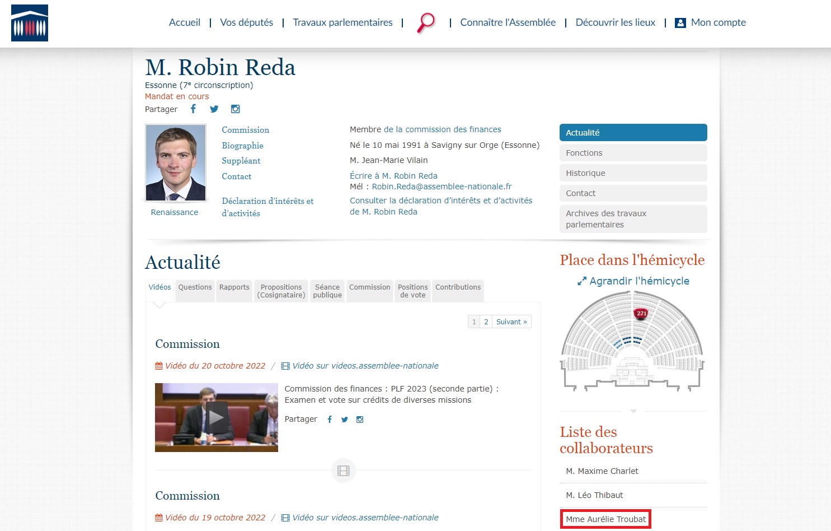Play the Commission des finances video
Screen dimensions: 831x531
pos(217,417)
